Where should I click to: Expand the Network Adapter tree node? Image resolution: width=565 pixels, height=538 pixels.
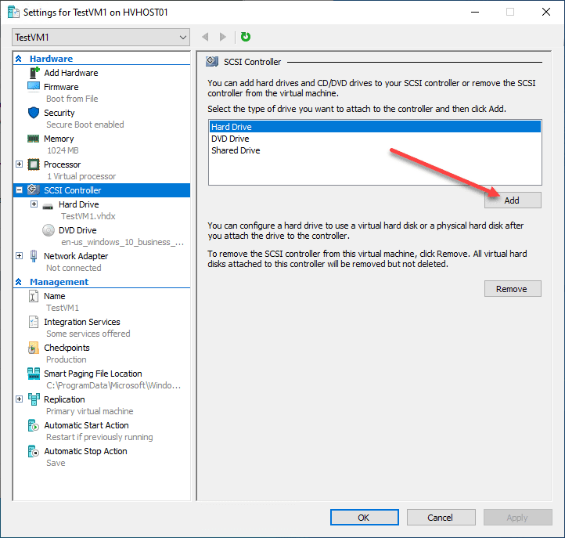point(19,255)
